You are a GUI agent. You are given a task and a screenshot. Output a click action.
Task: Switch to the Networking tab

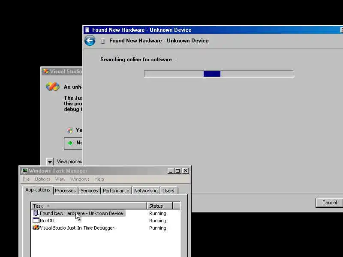146,191
